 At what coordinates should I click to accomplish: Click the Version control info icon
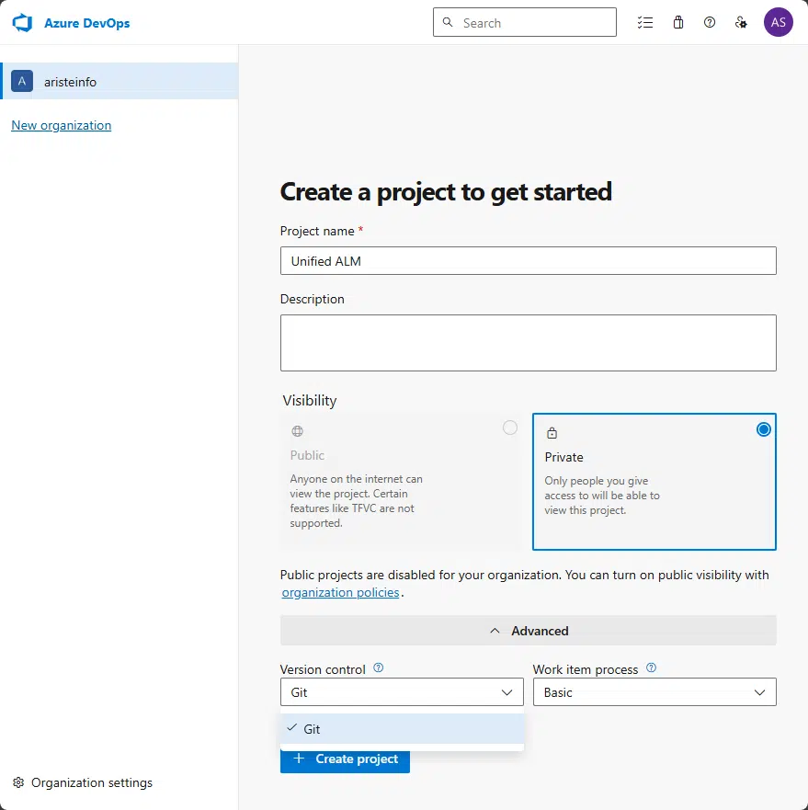pyautogui.click(x=378, y=667)
